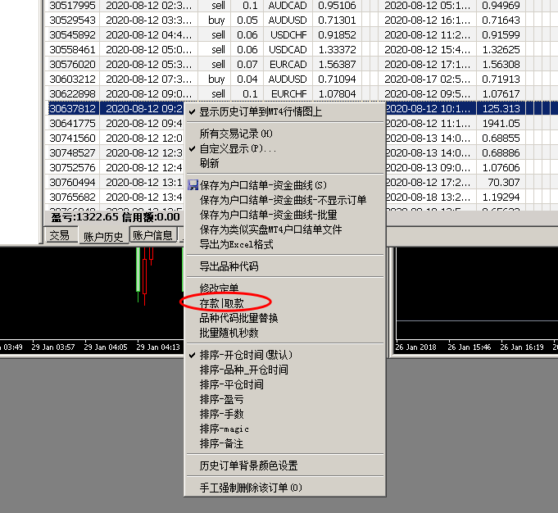558x513 pixels.
Task: Select 保存为户口结单-资金曲线-不显示订单
Action: pyautogui.click(x=283, y=200)
